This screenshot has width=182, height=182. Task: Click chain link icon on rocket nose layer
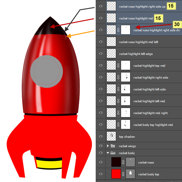click(x=123, y=162)
